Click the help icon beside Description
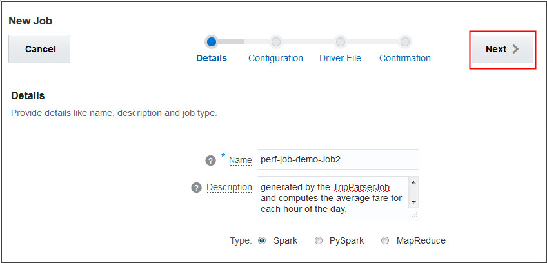The width and height of the screenshot is (547, 263). (x=197, y=188)
